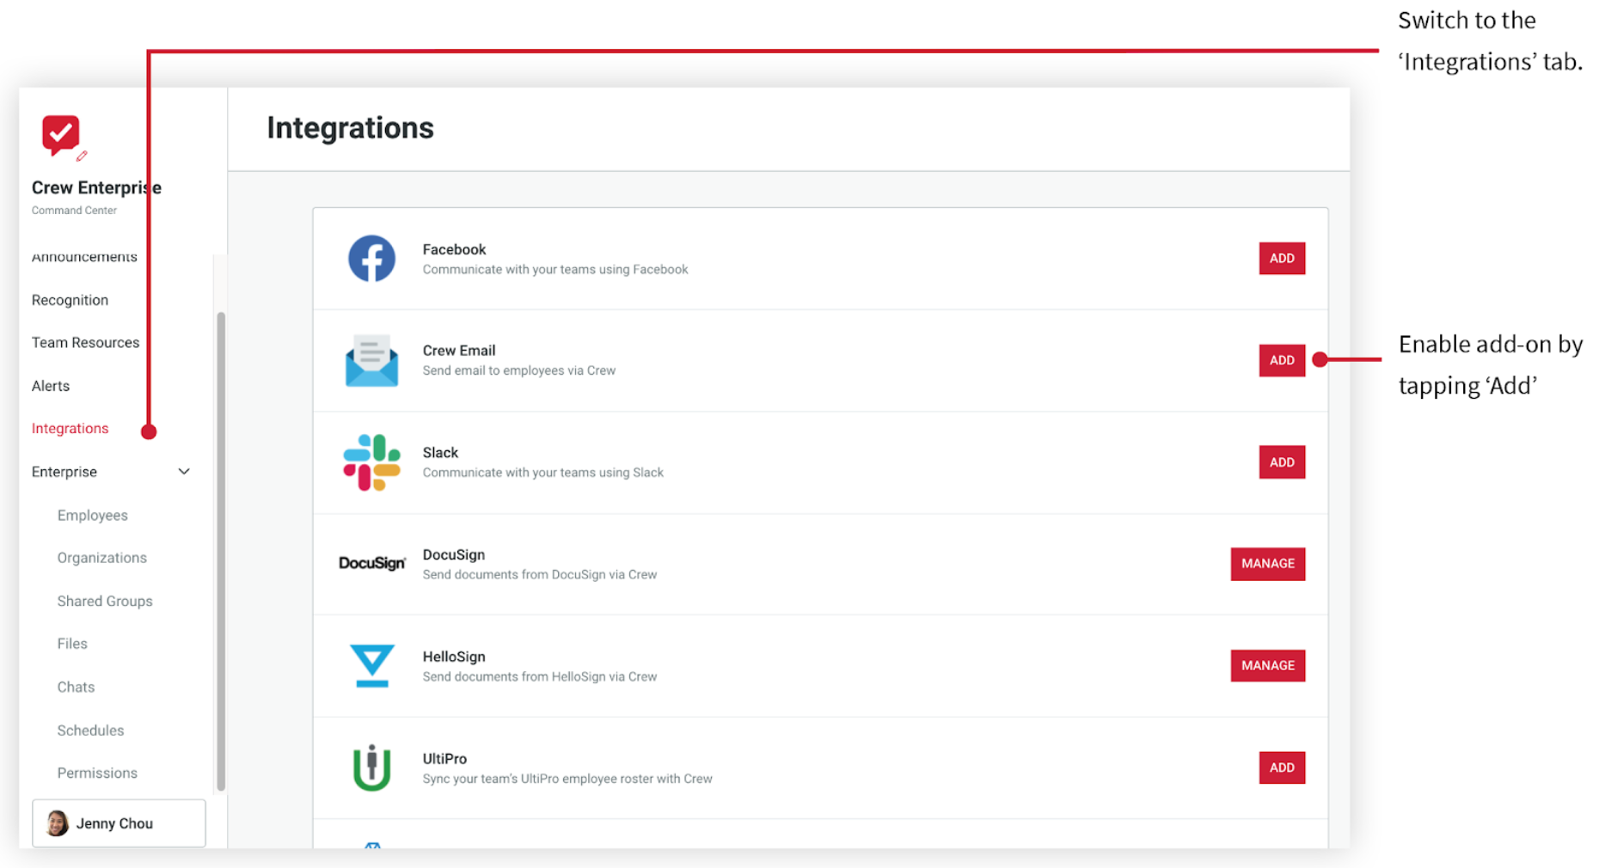
Task: Click the DocuSign title text
Action: click(x=454, y=554)
